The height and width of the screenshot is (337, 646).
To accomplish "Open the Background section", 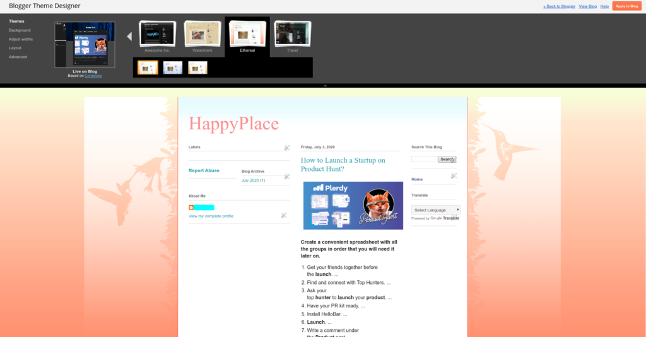I will tap(20, 30).
